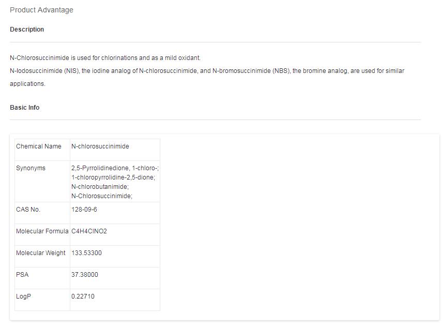Click the 1-chloropyrrolidine-2,5-dione synonym
Viewport: 442px width, 327px height.
coord(113,177)
